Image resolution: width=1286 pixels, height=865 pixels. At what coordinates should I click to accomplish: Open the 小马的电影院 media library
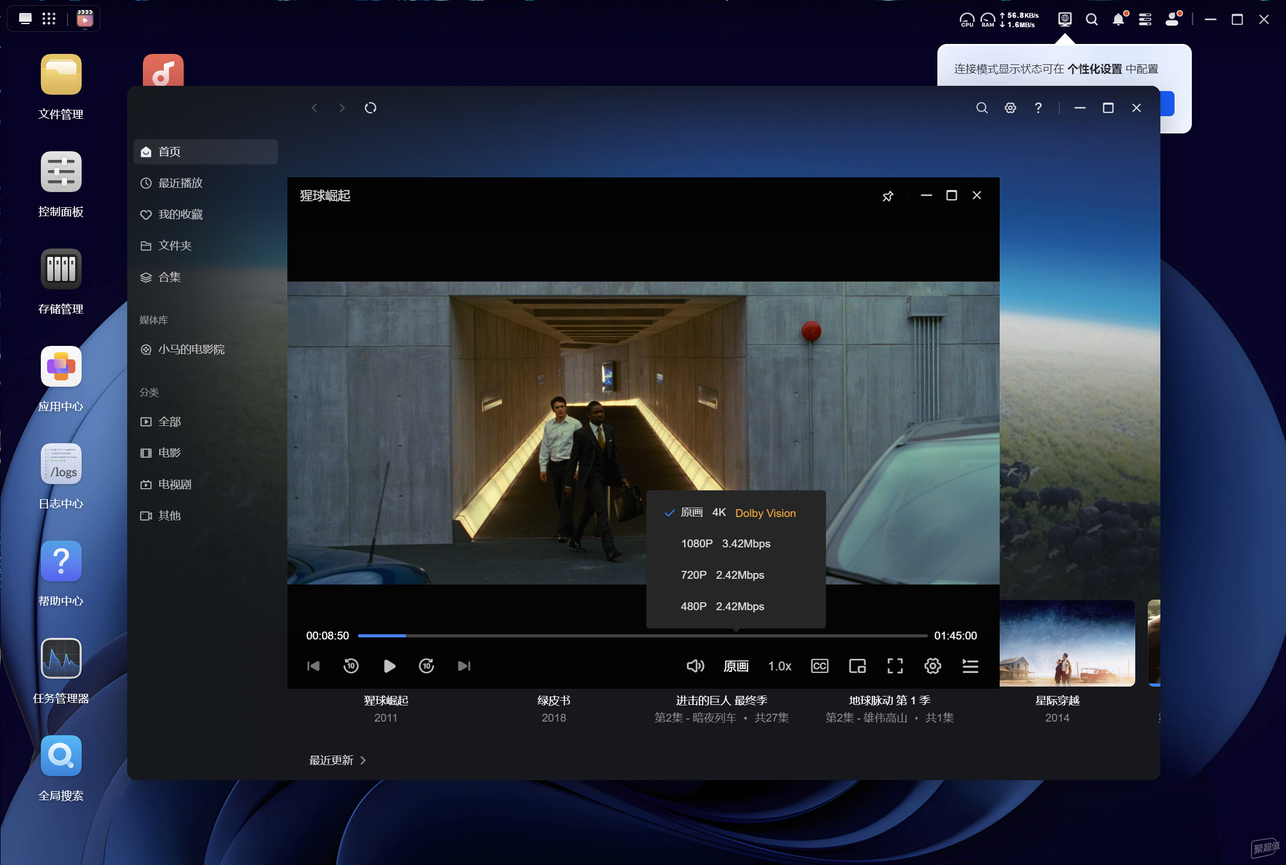[x=205, y=349]
